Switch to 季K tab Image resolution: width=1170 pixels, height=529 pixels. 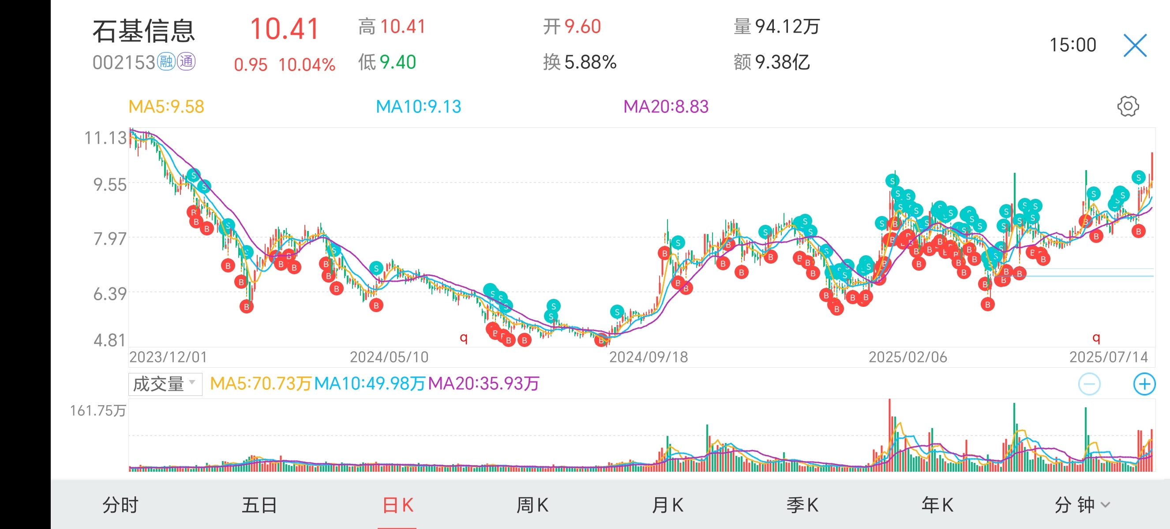802,505
